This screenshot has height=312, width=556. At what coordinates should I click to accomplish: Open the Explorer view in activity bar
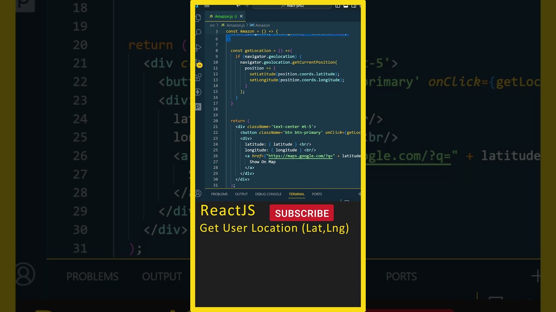(198, 18)
